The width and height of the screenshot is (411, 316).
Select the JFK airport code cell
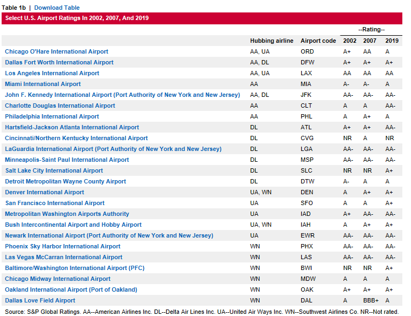(x=306, y=95)
